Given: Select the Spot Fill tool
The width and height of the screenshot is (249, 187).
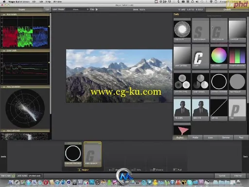Looking at the screenshot, I should [200, 109].
